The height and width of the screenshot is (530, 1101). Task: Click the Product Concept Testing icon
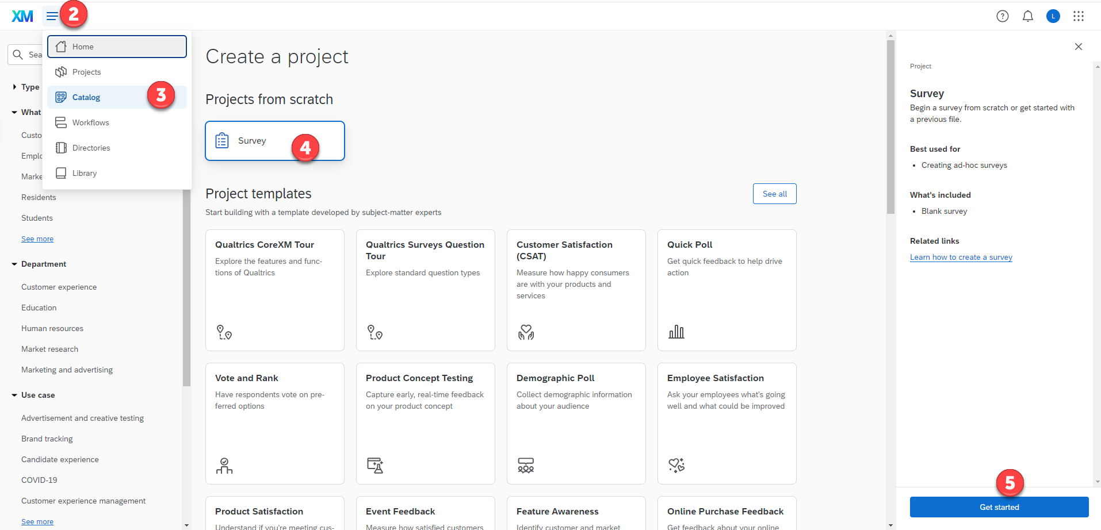coord(375,466)
